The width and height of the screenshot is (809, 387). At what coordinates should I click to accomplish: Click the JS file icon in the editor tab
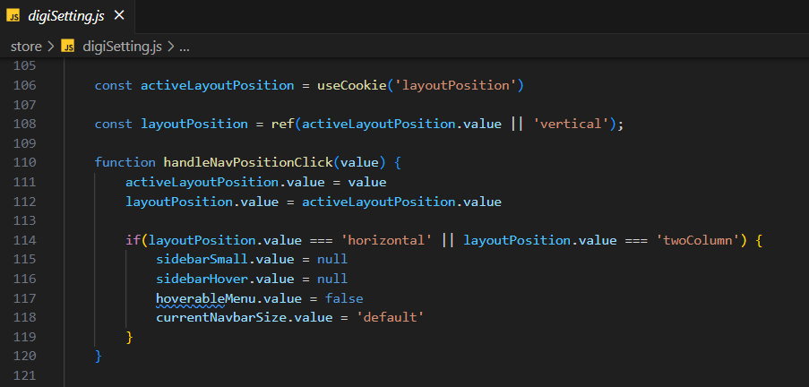tap(13, 17)
